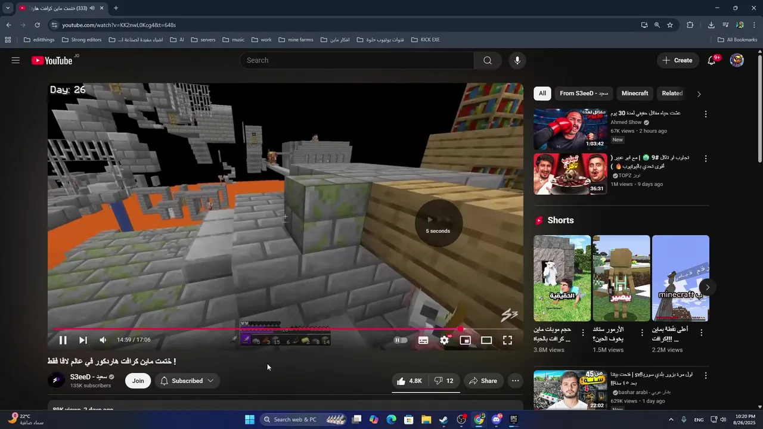Focus the YouTube search field
Screen dimensions: 763x429
pyautogui.click(x=358, y=60)
